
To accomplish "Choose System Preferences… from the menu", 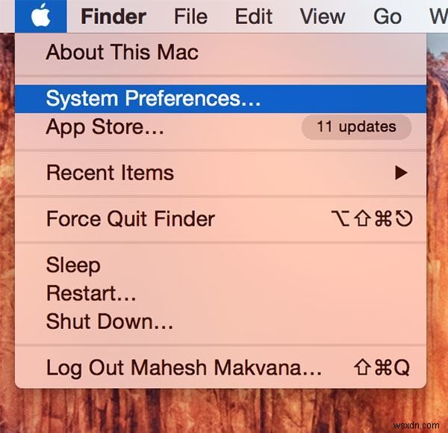I will click(153, 98).
